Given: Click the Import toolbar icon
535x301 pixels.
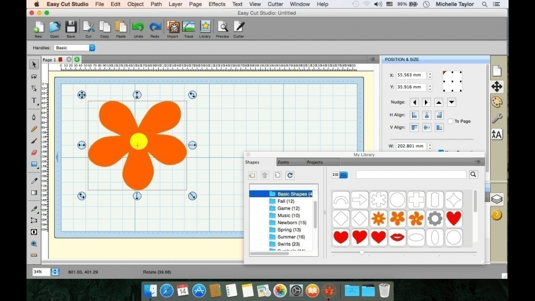Looking at the screenshot, I should point(173,28).
